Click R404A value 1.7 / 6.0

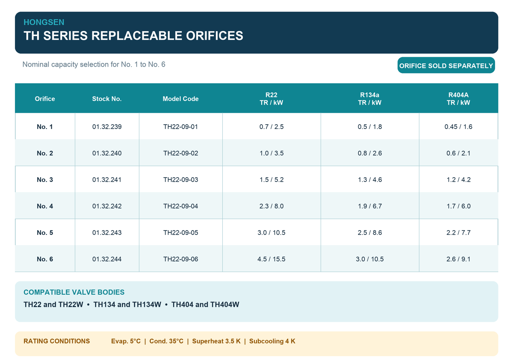click(458, 206)
